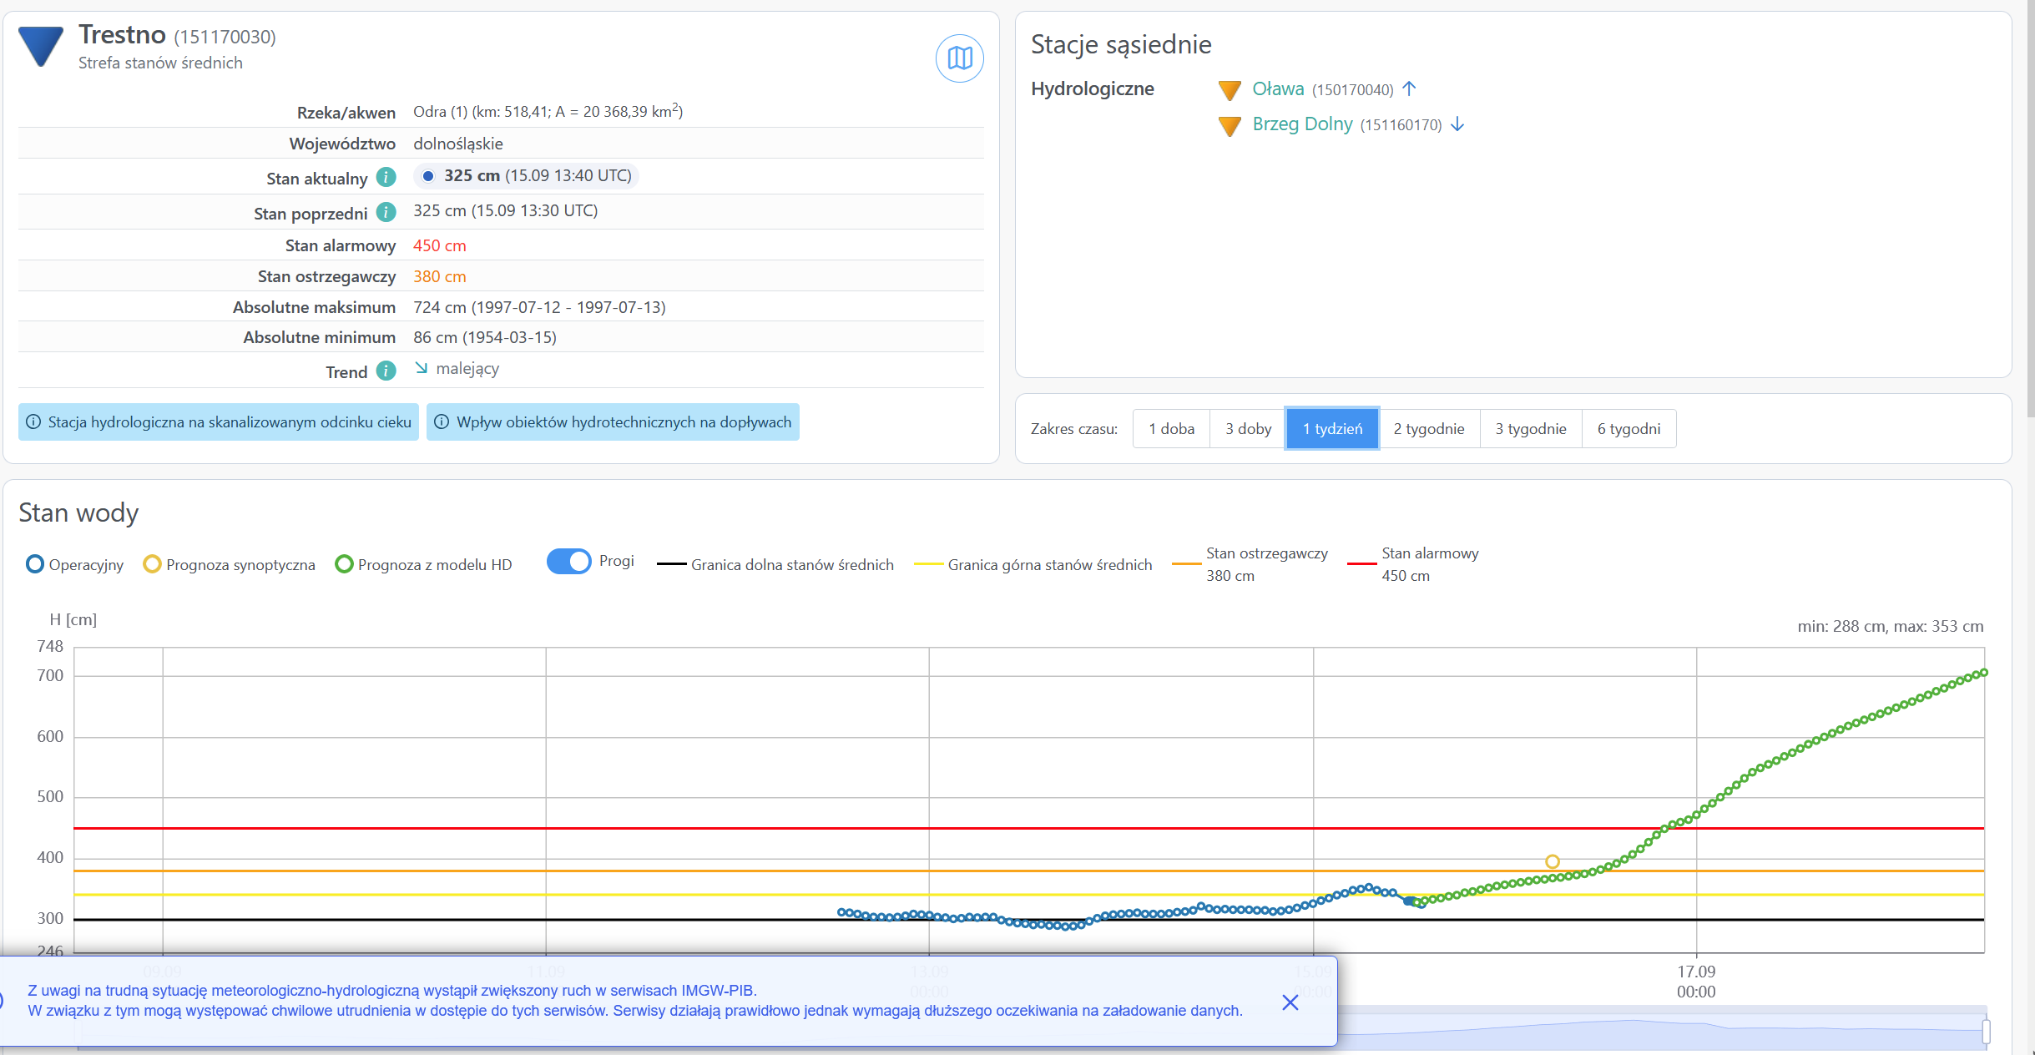
Task: Open Brzeg Dolny station link
Action: click(x=1302, y=124)
